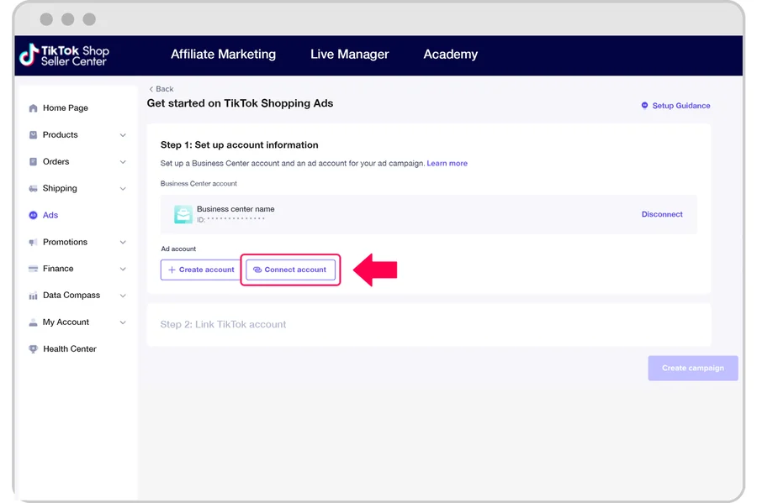Collapse the Shipping chevron in sidebar

pos(123,188)
